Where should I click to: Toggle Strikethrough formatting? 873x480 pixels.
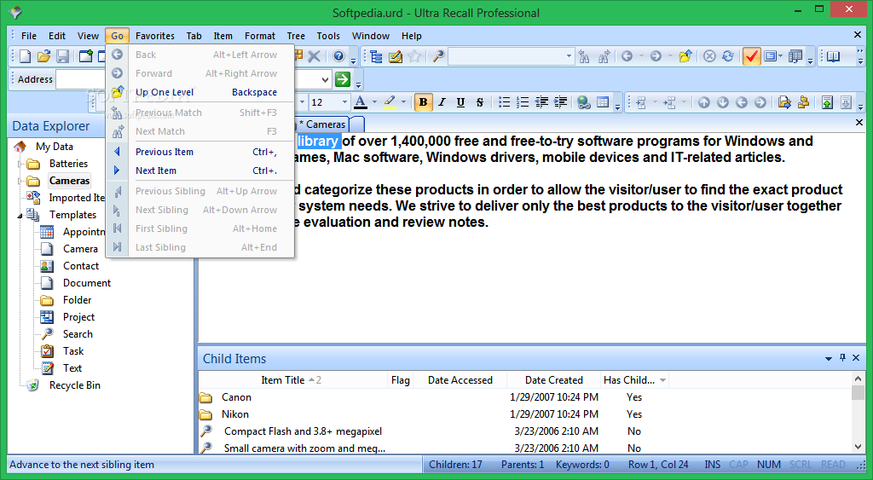(x=479, y=102)
